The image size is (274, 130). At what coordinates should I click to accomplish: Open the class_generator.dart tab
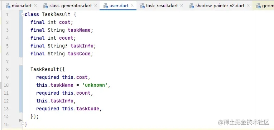71,6
